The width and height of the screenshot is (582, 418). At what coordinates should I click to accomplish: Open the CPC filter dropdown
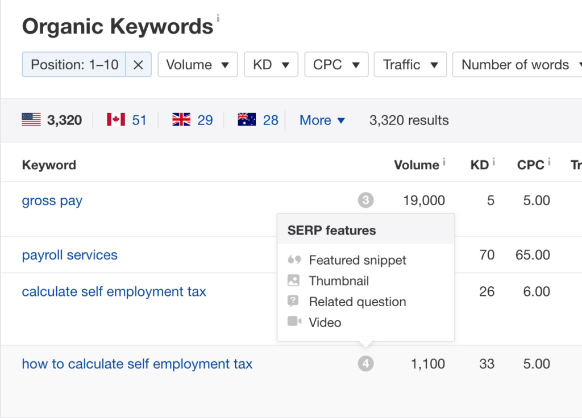pyautogui.click(x=336, y=65)
